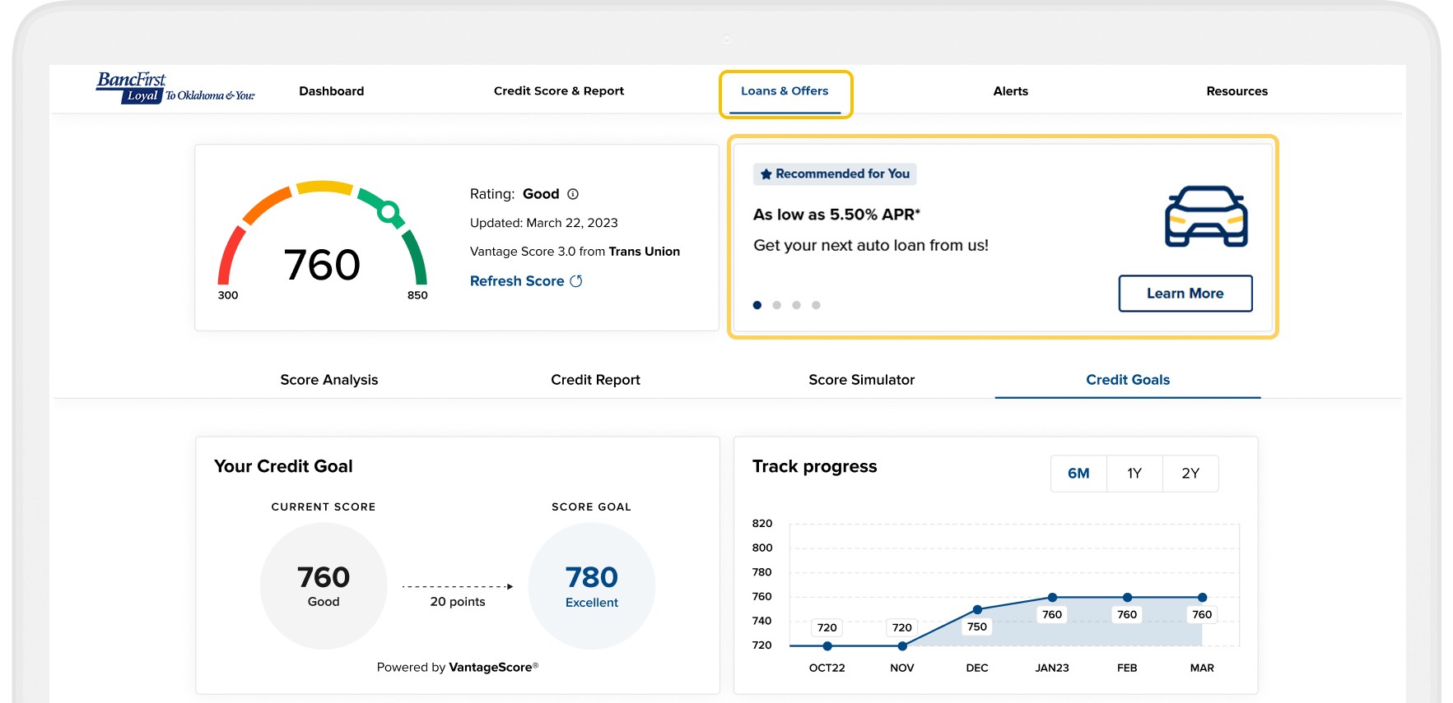This screenshot has height=703, width=1453.
Task: Select the second carousel dot
Action: (x=777, y=305)
